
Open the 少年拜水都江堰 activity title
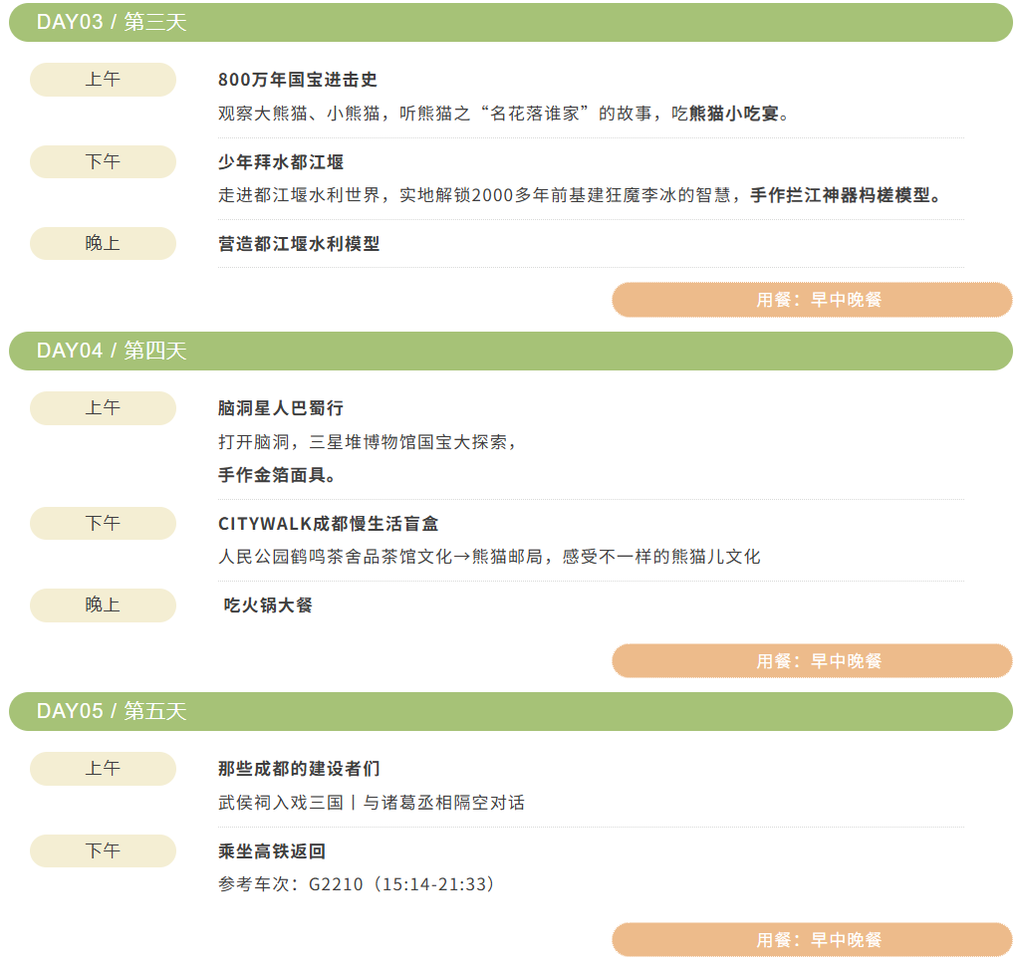(284, 161)
